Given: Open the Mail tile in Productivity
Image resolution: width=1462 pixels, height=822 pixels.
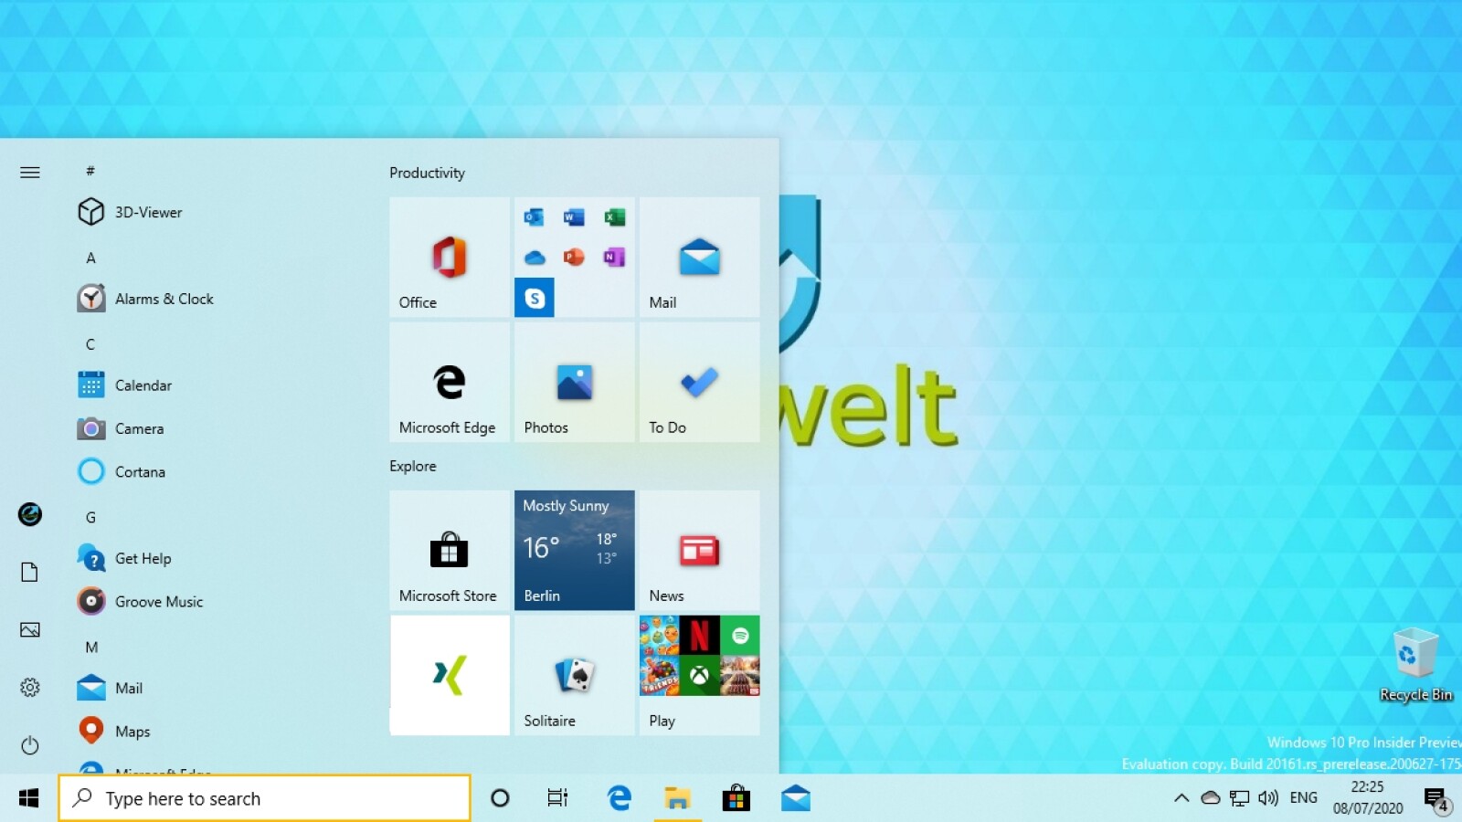Looking at the screenshot, I should click(699, 257).
